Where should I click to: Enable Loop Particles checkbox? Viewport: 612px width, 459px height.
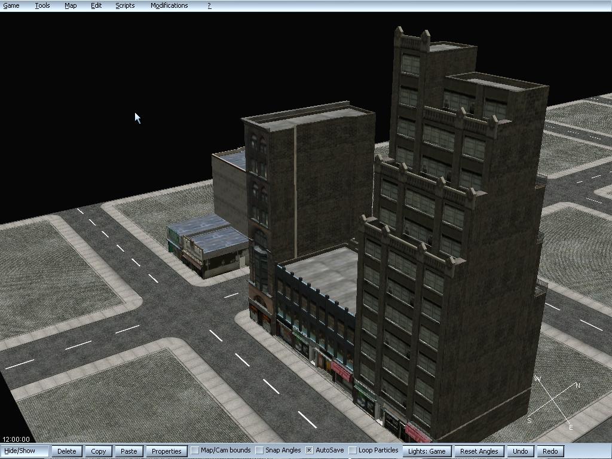[x=353, y=451]
